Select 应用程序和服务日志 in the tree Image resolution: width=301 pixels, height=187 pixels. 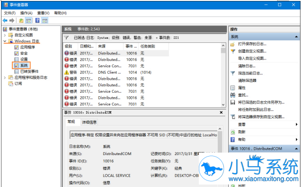[x=31, y=78]
